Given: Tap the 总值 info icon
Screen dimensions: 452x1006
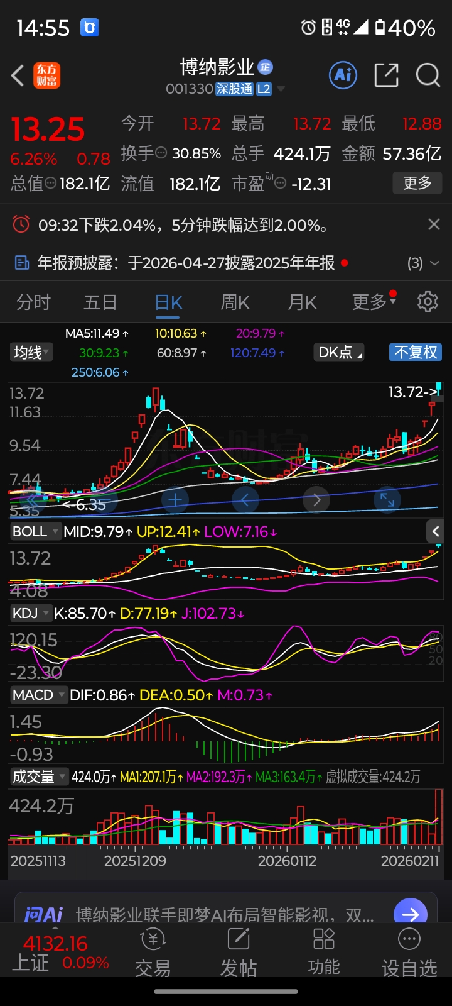Looking at the screenshot, I should 51,183.
